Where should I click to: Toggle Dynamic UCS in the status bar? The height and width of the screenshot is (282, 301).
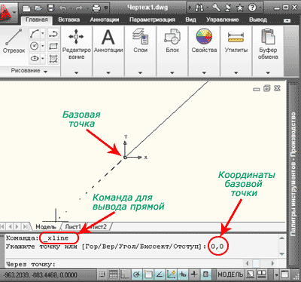coord(172,274)
